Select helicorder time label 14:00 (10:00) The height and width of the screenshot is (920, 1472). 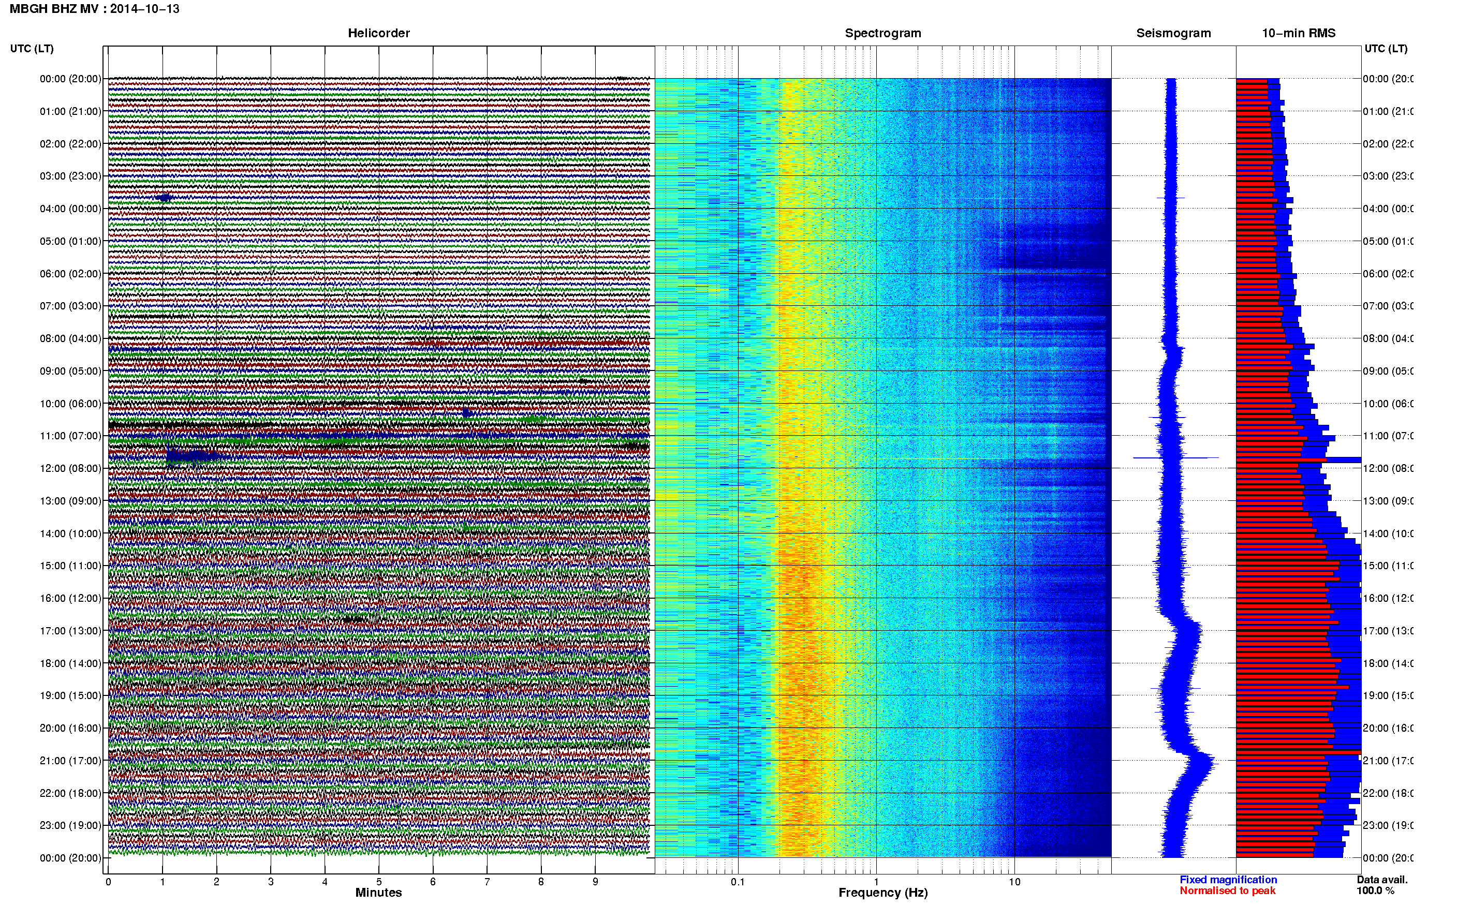click(70, 533)
